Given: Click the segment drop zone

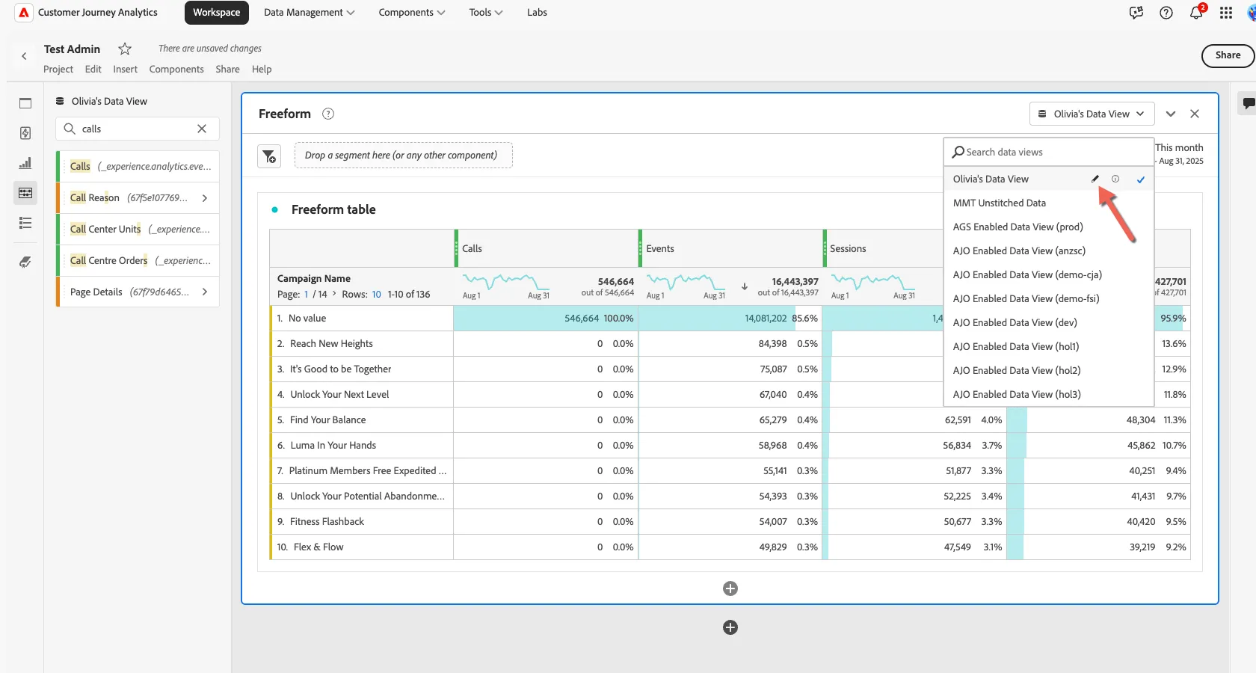Looking at the screenshot, I should [x=404, y=156].
